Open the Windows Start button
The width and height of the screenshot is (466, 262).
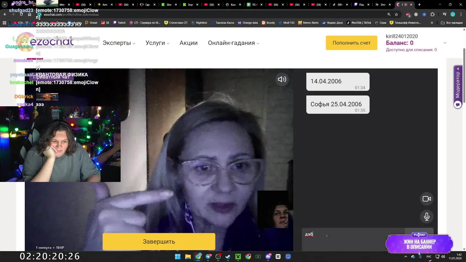[x=178, y=257]
